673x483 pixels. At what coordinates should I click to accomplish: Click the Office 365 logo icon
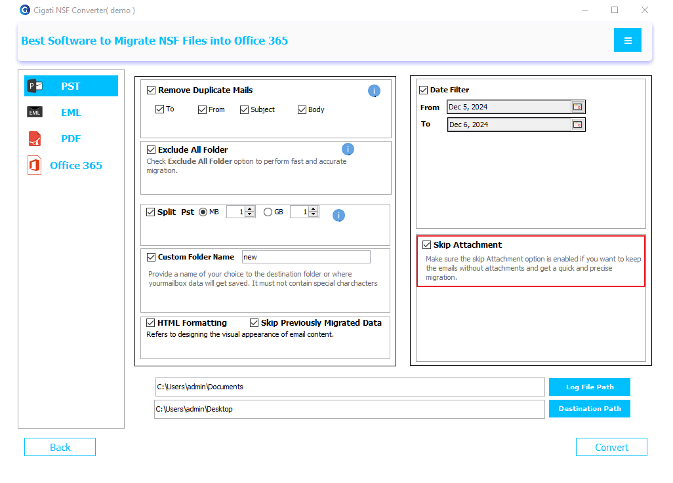click(34, 165)
